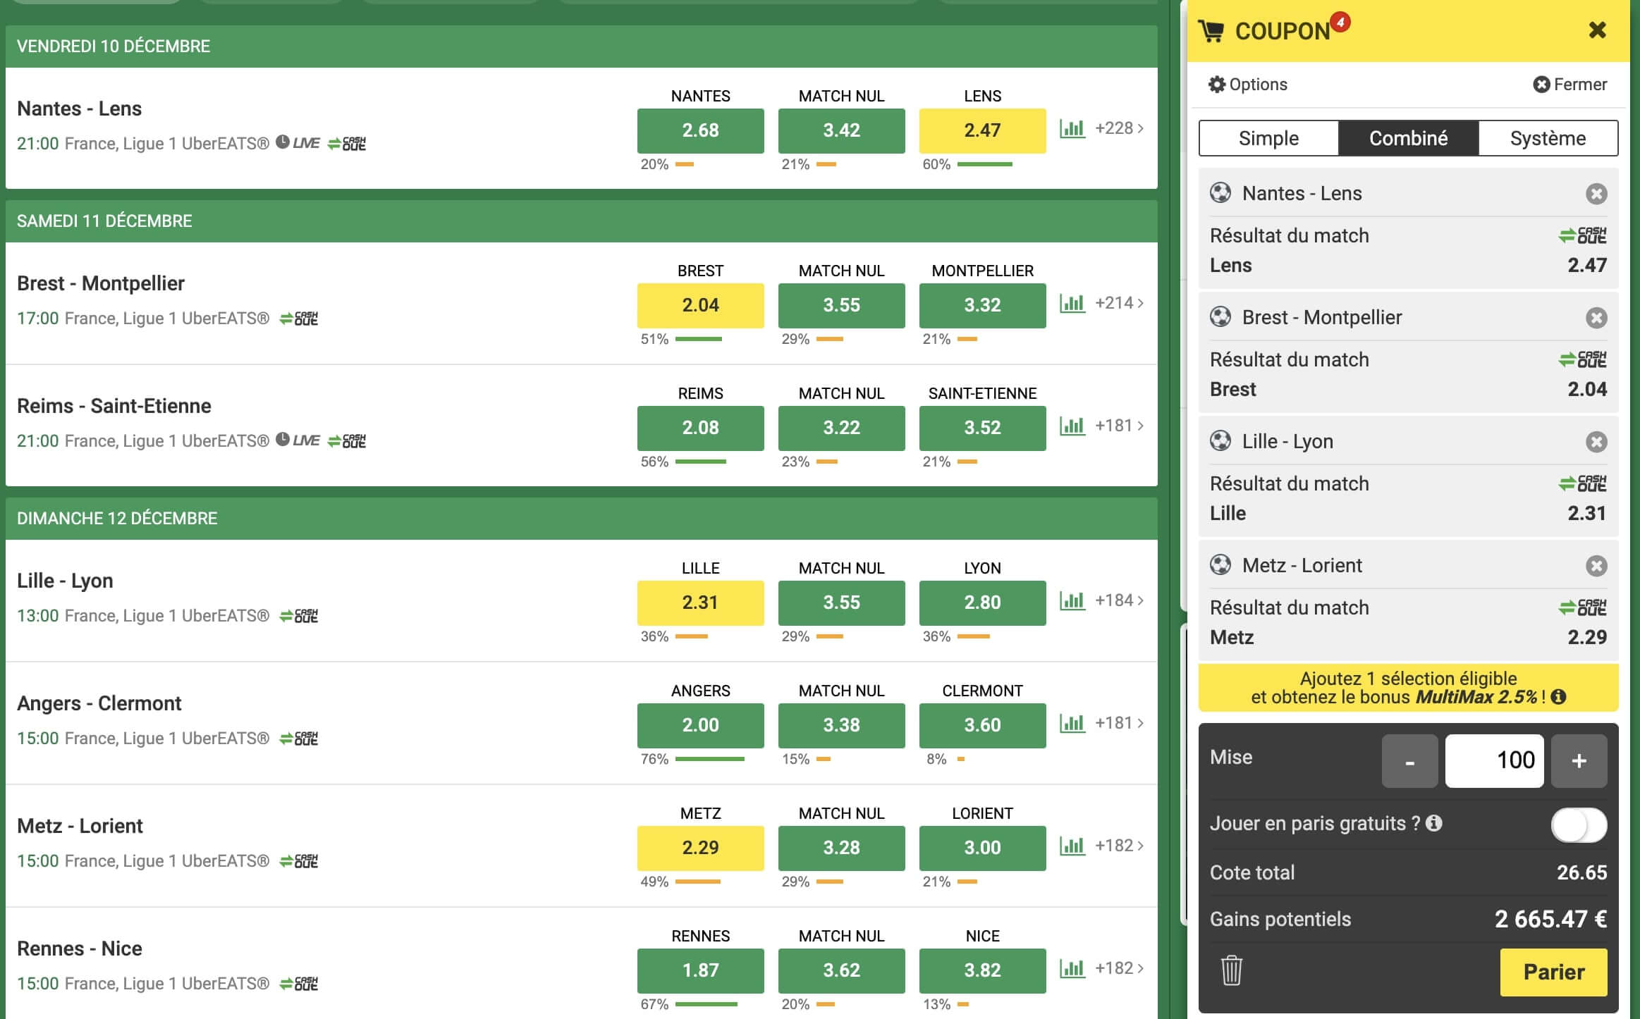Open statistics chart icon for Nantes - Lens

tap(1072, 129)
